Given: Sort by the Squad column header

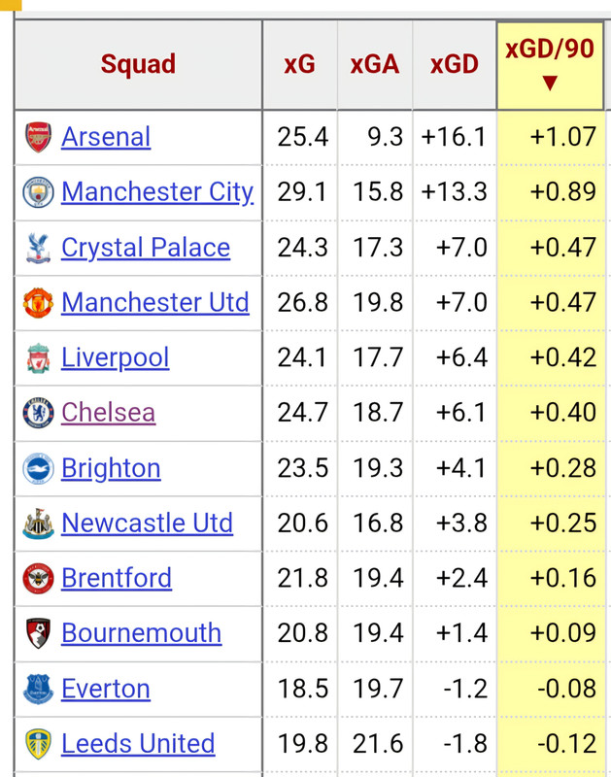Looking at the screenshot, I should point(138,65).
